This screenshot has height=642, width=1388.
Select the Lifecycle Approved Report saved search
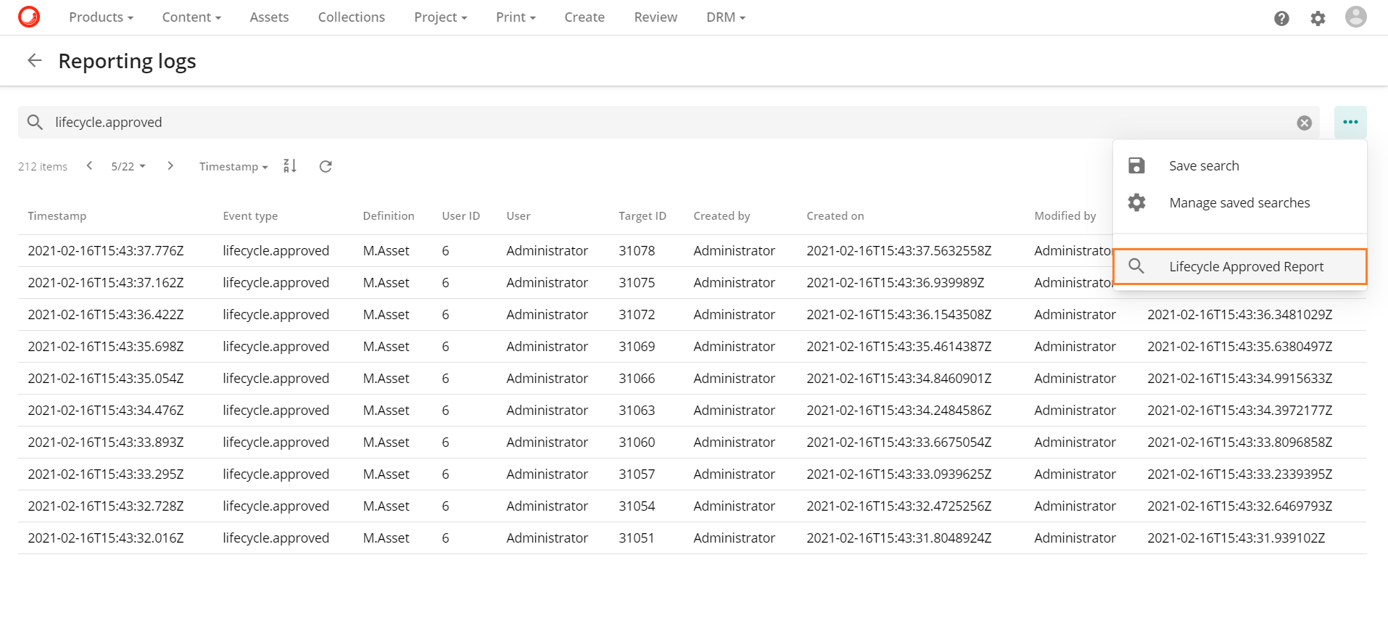pos(1240,266)
